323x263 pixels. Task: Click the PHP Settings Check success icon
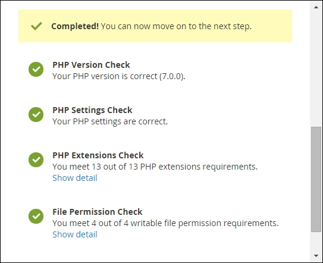(36, 114)
